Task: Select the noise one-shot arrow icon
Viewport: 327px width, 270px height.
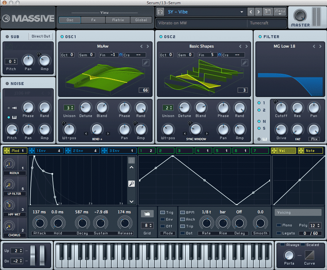Action: pyautogui.click(x=14, y=108)
